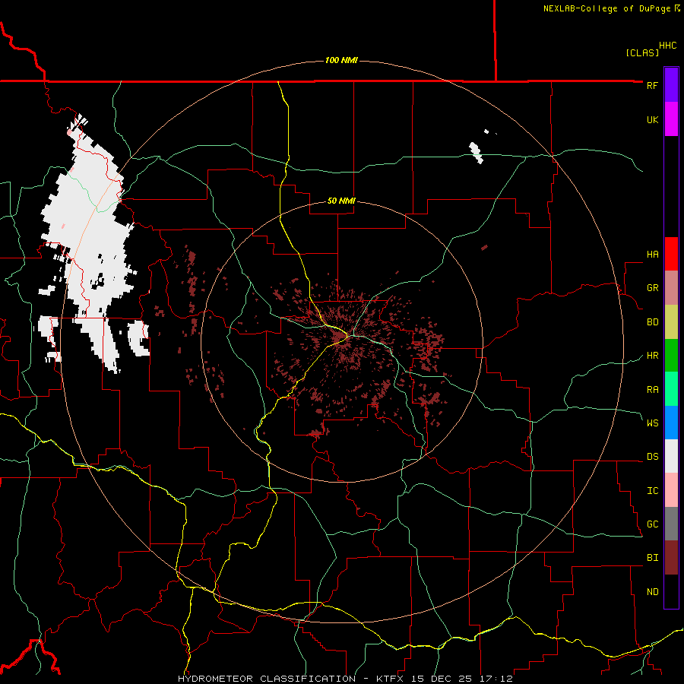Select the GC gray legend swatch

coord(671,524)
